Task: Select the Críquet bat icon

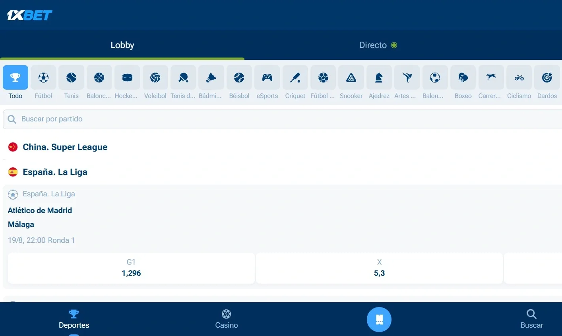Action: click(295, 77)
